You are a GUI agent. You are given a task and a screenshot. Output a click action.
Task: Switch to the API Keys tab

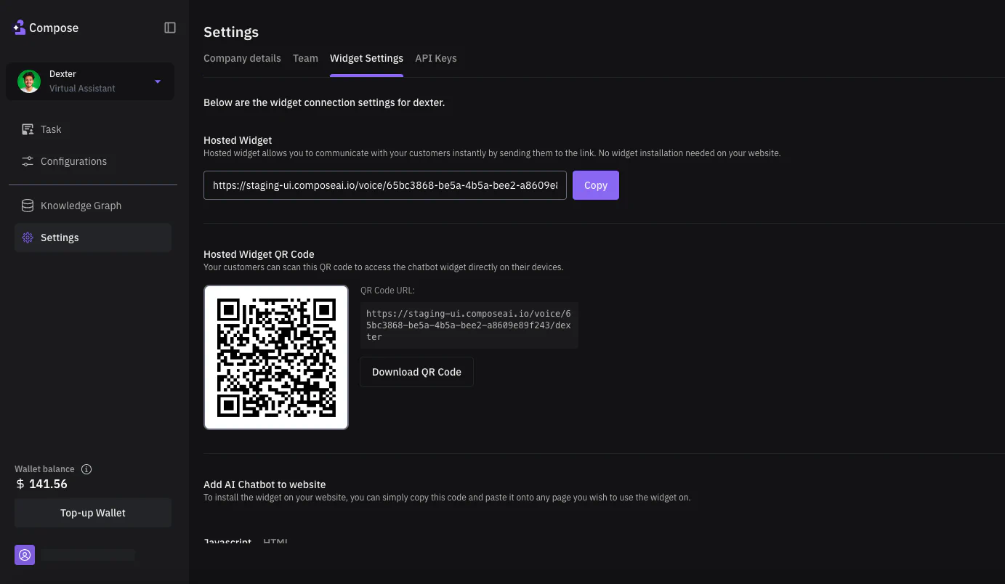click(x=436, y=58)
